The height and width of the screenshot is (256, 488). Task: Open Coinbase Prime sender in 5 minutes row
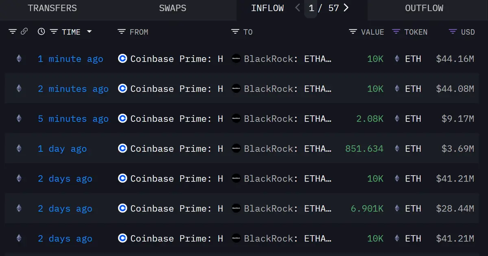(x=176, y=119)
